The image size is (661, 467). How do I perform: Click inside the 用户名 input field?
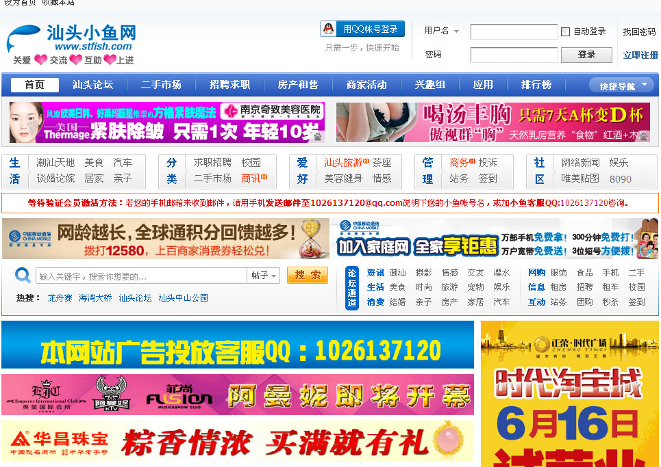click(514, 31)
